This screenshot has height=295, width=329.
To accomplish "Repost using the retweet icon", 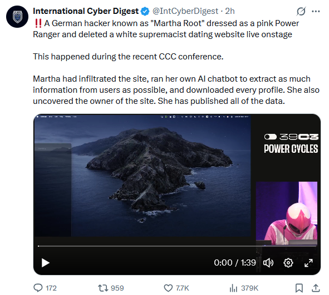I will (x=103, y=288).
